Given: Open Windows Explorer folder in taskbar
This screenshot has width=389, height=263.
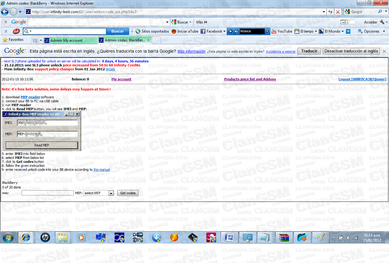Looking at the screenshot, I should point(63,237).
